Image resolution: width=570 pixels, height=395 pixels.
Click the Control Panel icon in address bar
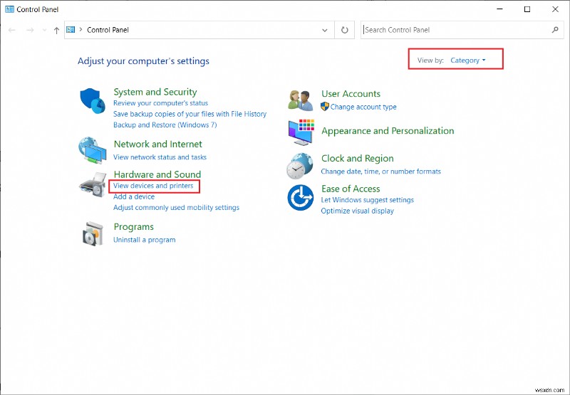click(71, 29)
